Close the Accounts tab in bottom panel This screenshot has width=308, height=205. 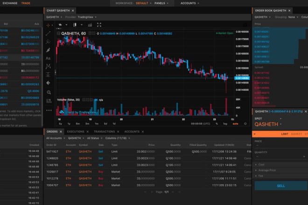tap(143, 132)
